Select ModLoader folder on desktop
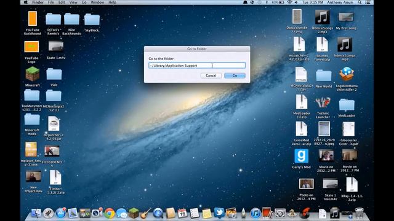Screen dimensions: 394x221 click(347, 105)
